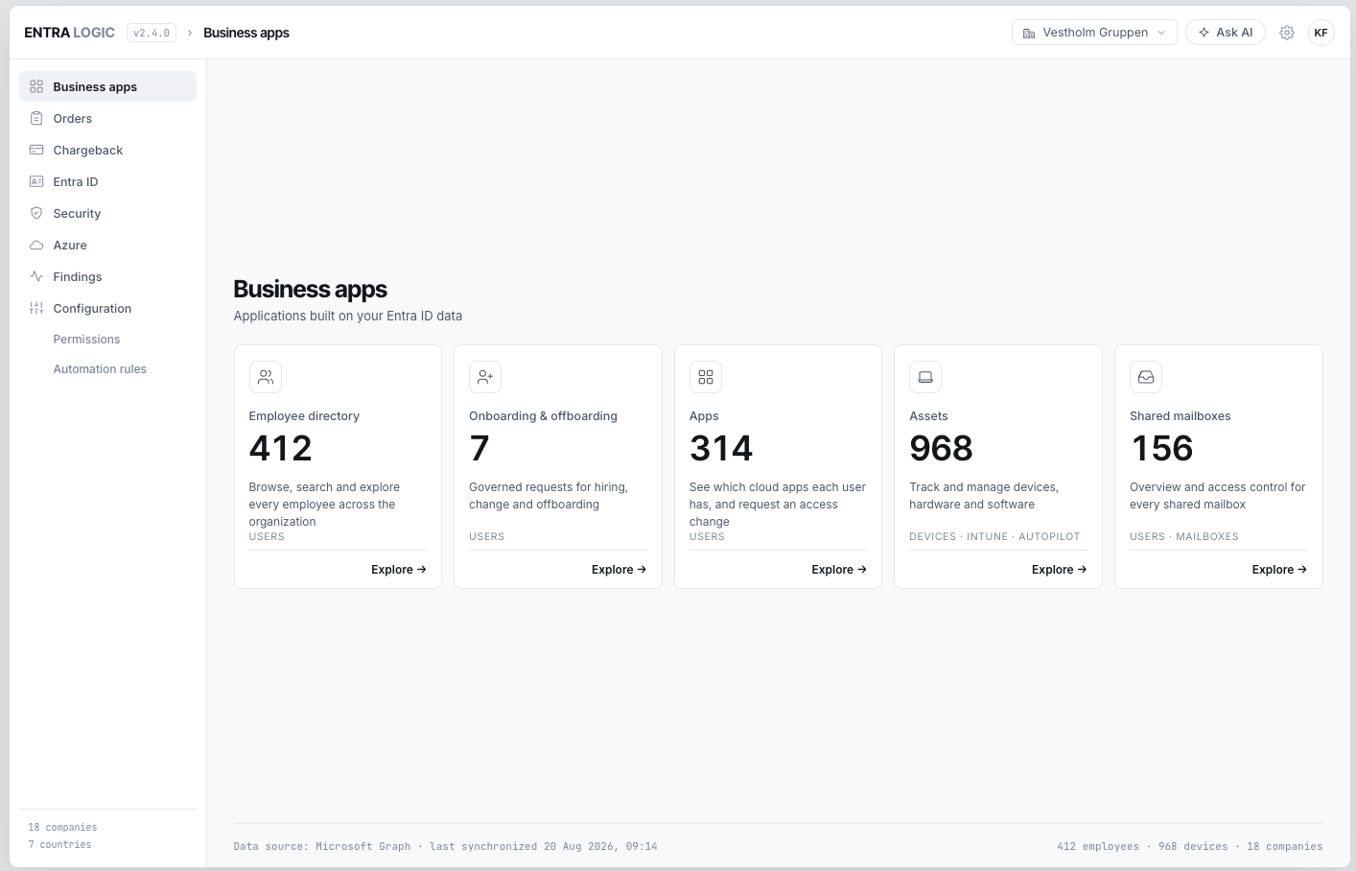Click the Security shield icon
This screenshot has width=1356, height=871.
pyautogui.click(x=36, y=213)
